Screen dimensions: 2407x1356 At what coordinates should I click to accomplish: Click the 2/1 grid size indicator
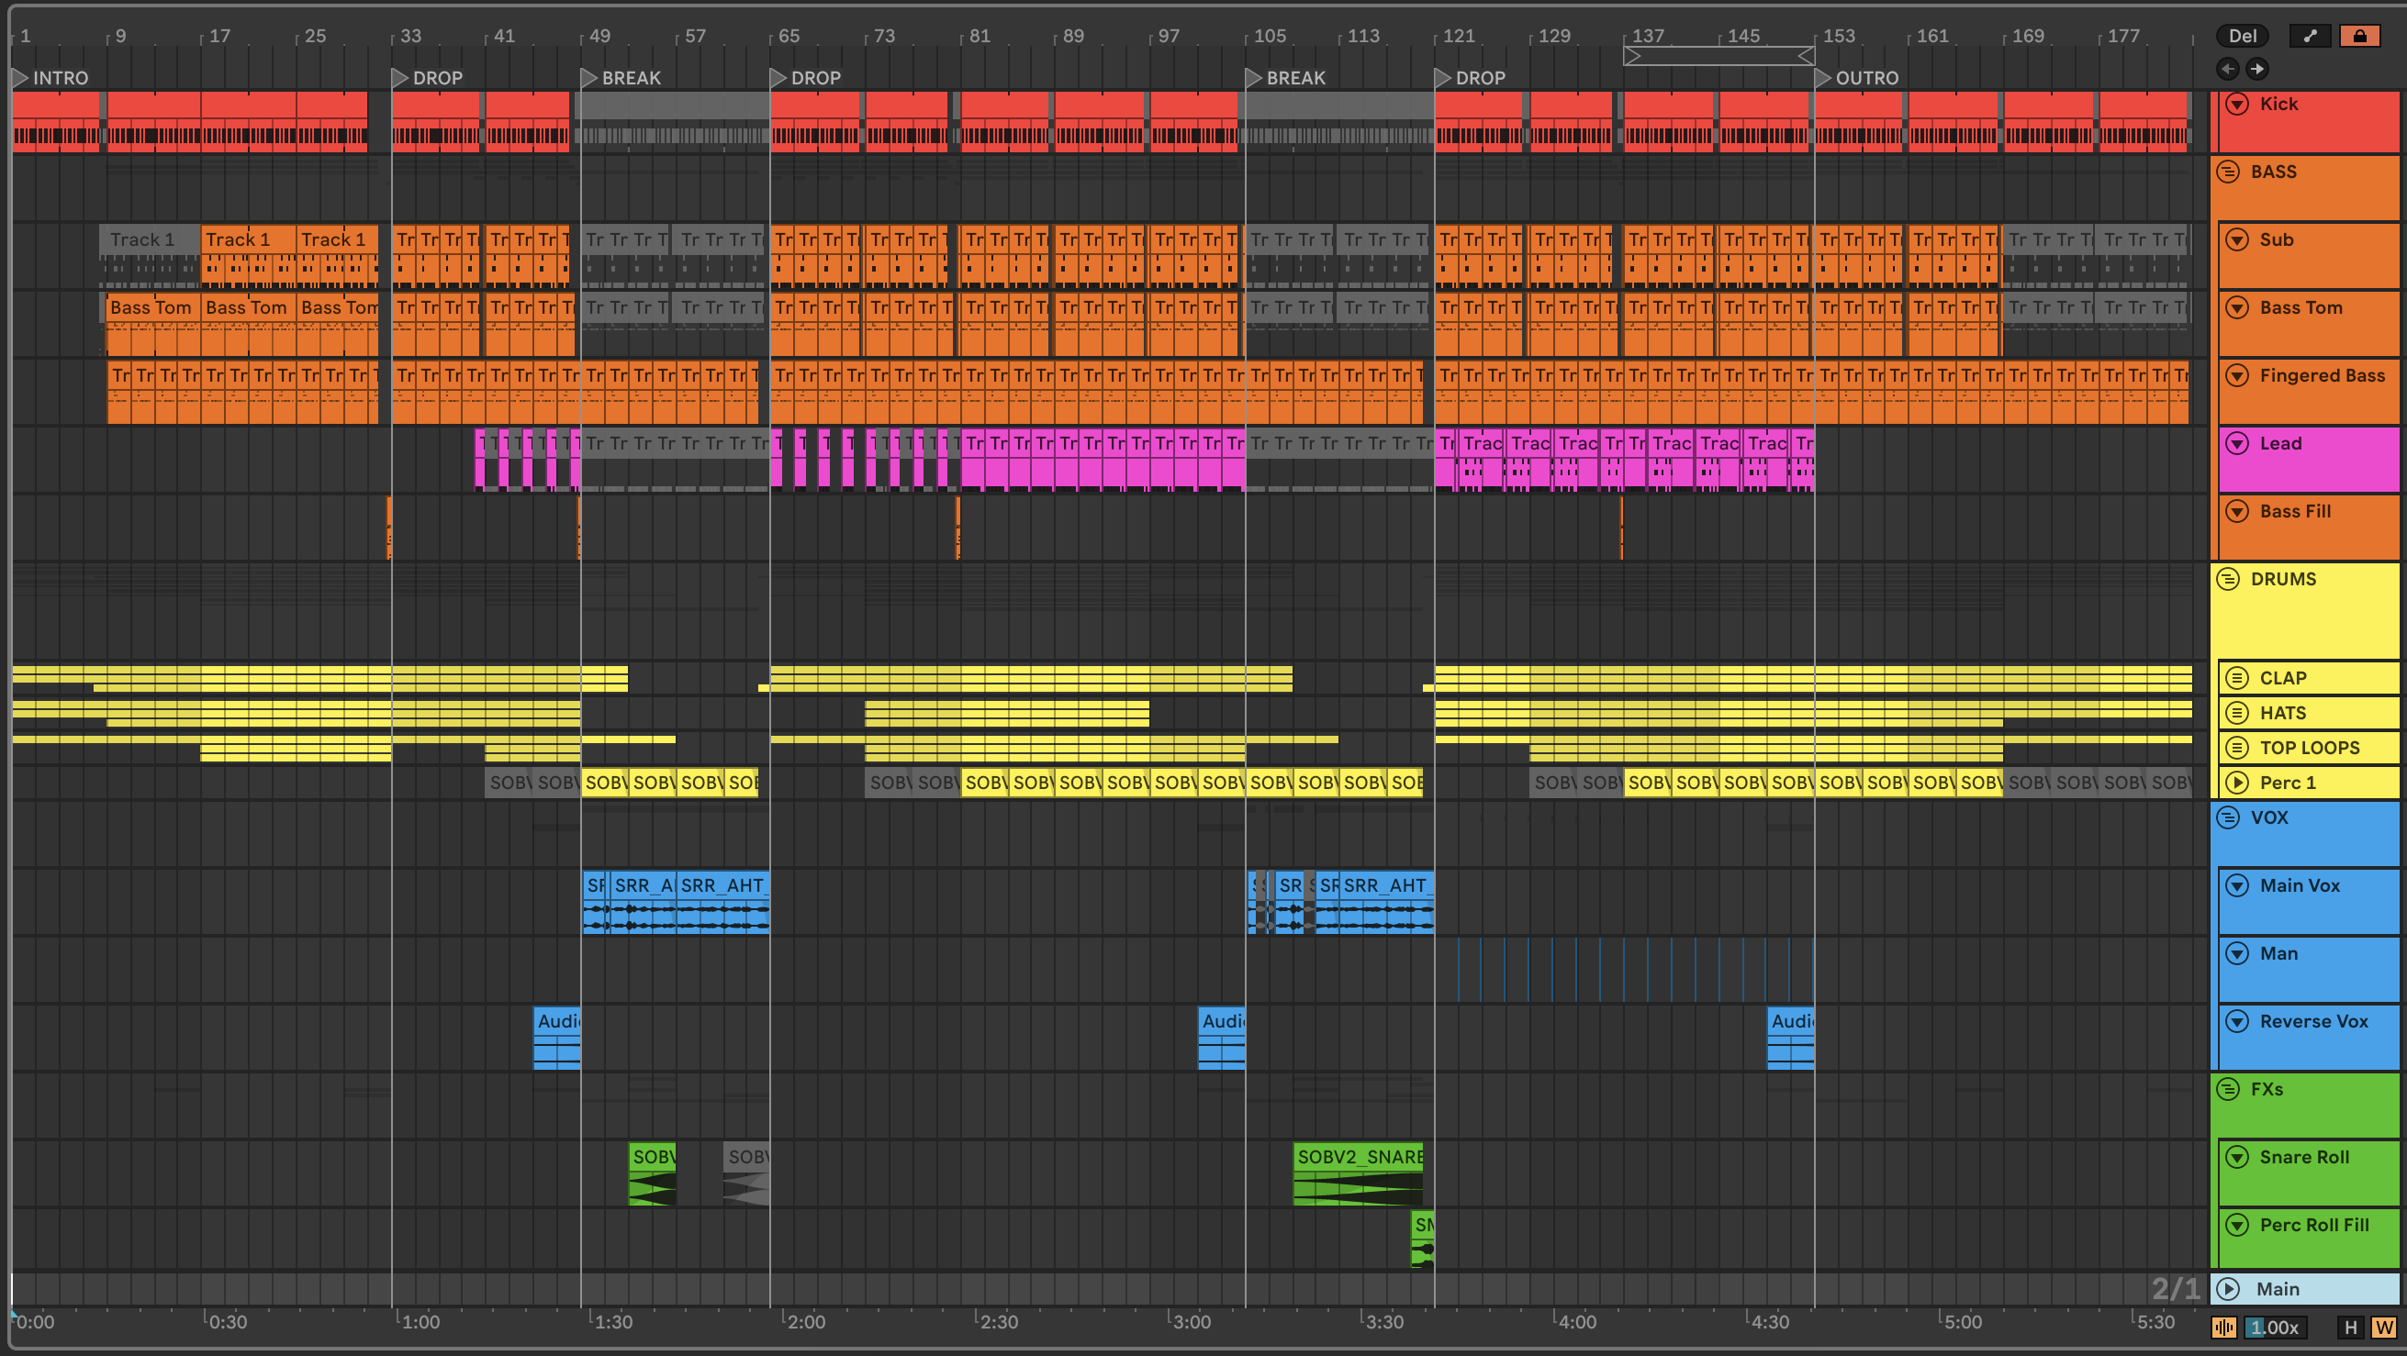coord(2176,1289)
